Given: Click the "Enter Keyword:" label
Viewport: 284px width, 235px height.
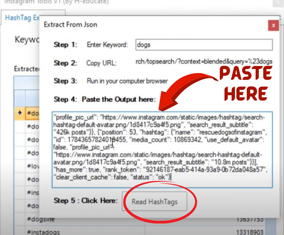Looking at the screenshot, I should (107, 45).
